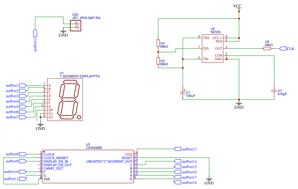The image size is (298, 189).
Task: Select the netPort11 flag
Action: coord(15,179)
